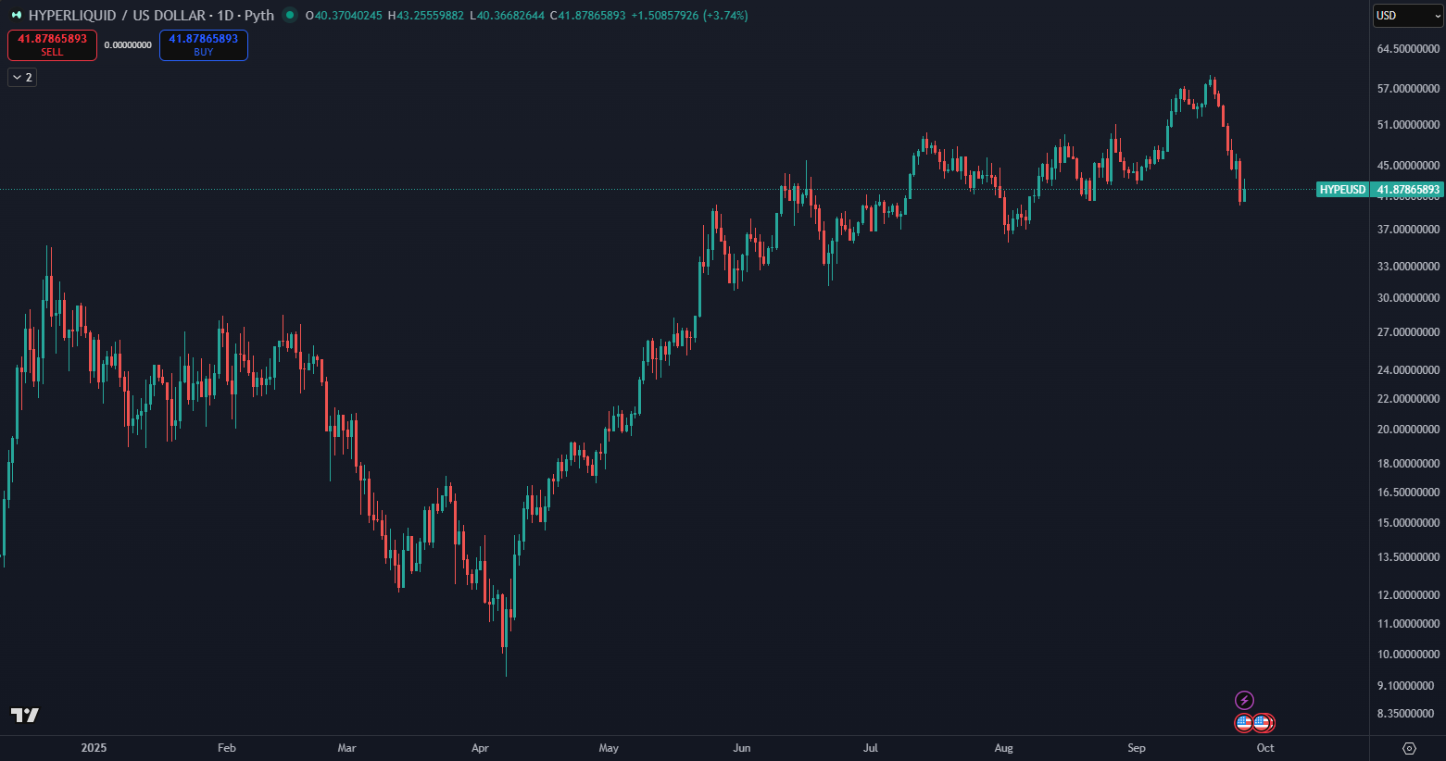Click the Feb label on time axis
The width and height of the screenshot is (1446, 761).
(227, 748)
